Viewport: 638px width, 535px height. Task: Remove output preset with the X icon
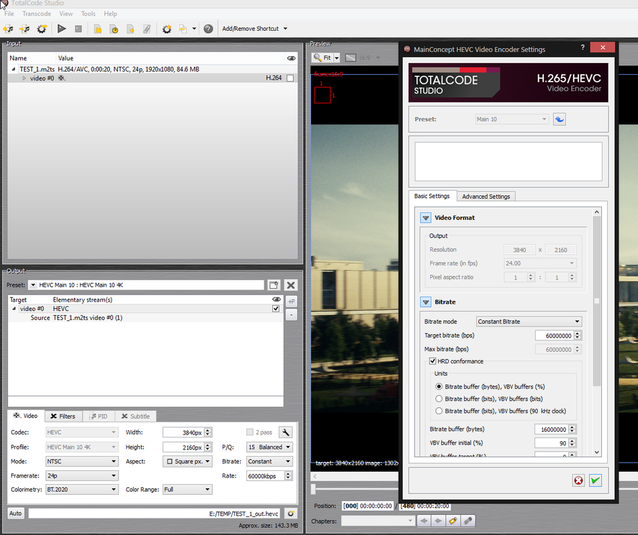pos(290,285)
